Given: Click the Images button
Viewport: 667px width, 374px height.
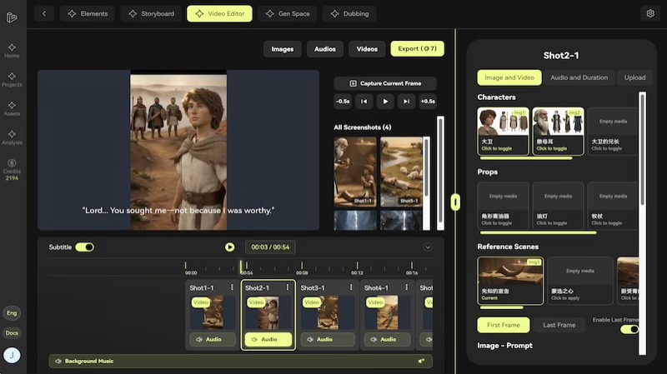Looking at the screenshot, I should pyautogui.click(x=283, y=49).
